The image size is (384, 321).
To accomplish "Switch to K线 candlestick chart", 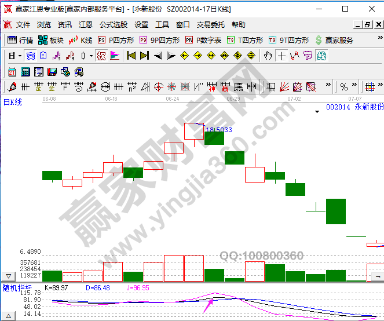I will (x=81, y=41).
